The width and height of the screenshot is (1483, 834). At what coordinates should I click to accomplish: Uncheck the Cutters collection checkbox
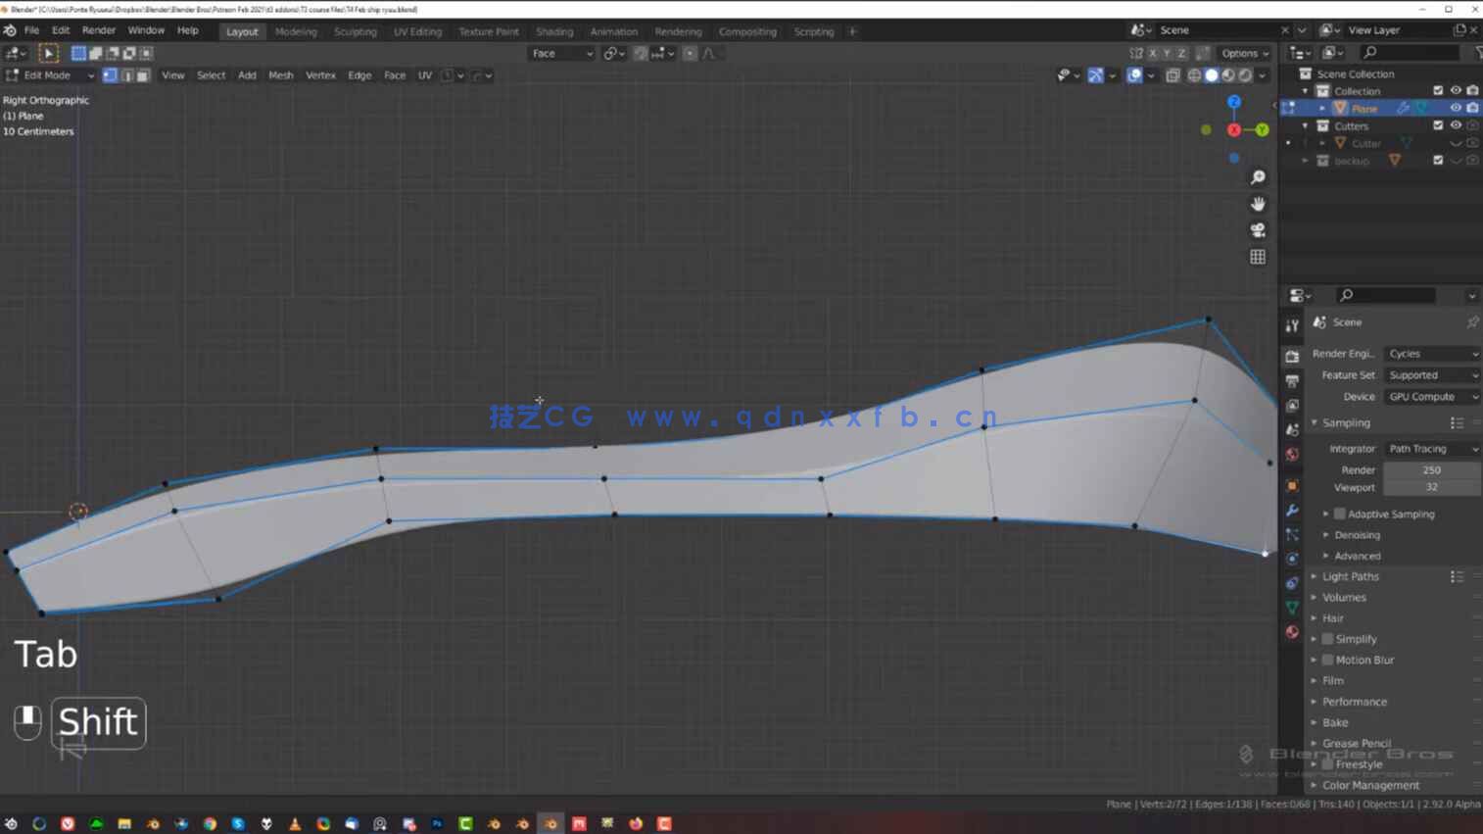tap(1438, 125)
